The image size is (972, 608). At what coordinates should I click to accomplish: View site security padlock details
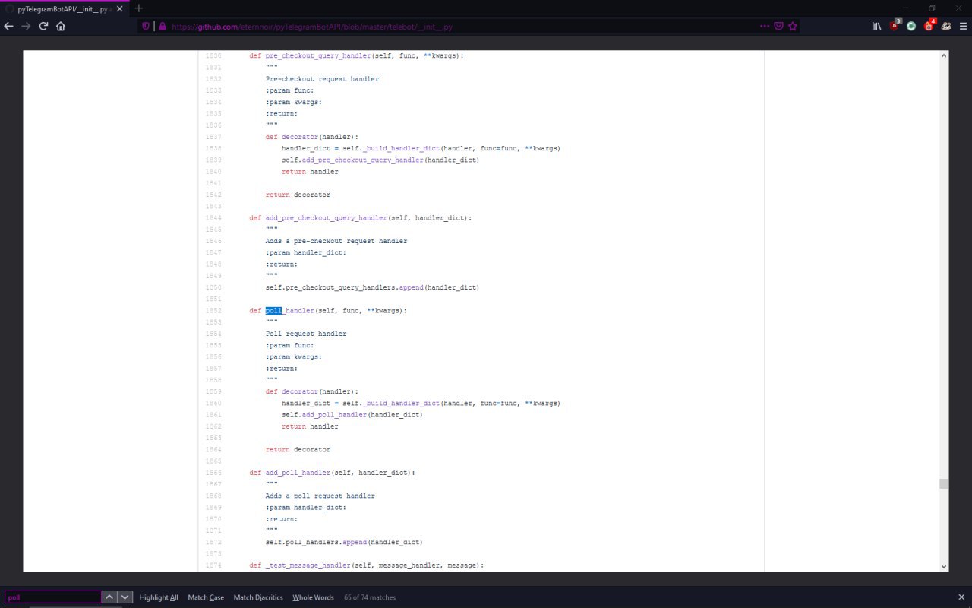(x=162, y=26)
